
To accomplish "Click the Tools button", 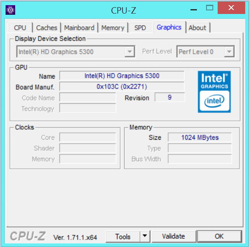I will pyautogui.click(x=123, y=236).
